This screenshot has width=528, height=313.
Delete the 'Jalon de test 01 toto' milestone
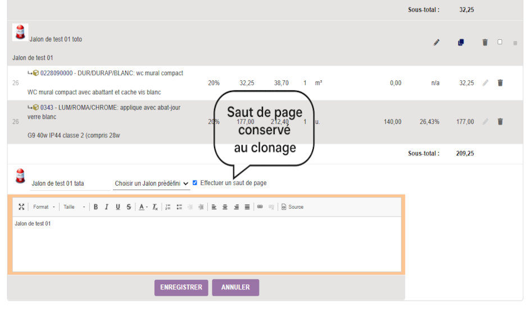click(x=485, y=42)
